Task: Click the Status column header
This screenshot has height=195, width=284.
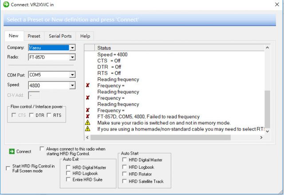Action: [179, 48]
